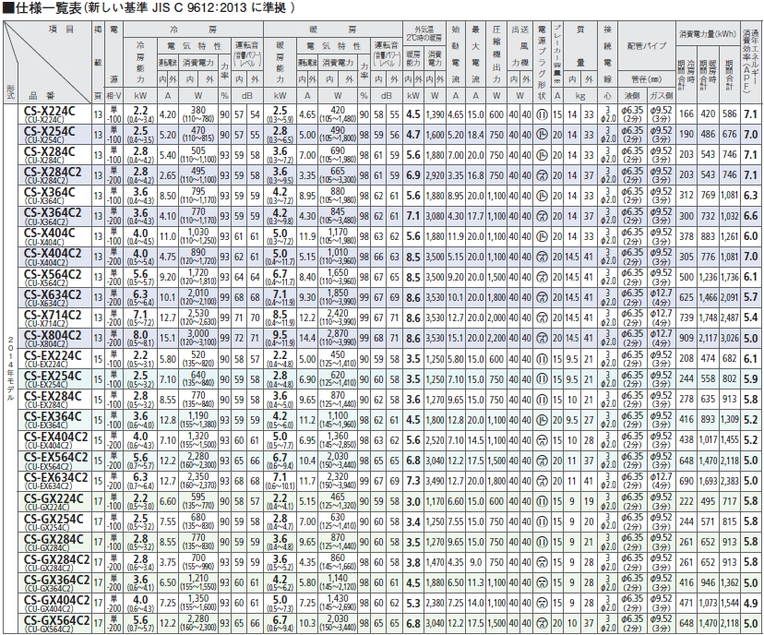The image size is (764, 635).
Task: Click the period total 2,487 in the CS-X714C2 row
Action: click(x=730, y=317)
